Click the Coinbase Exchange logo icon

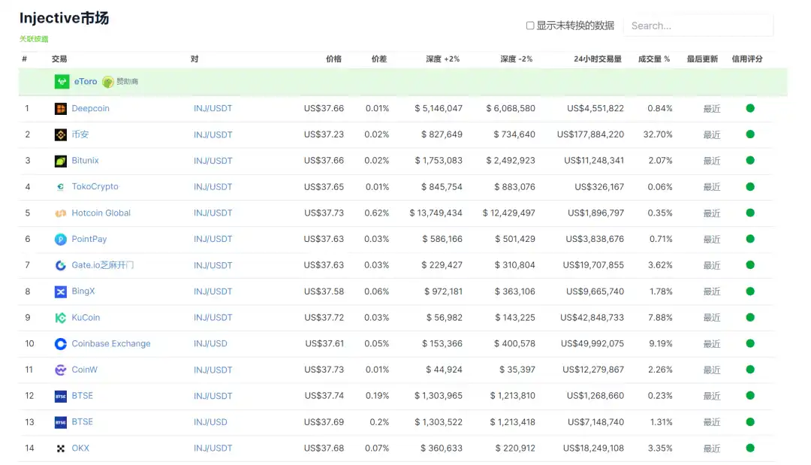click(x=61, y=344)
